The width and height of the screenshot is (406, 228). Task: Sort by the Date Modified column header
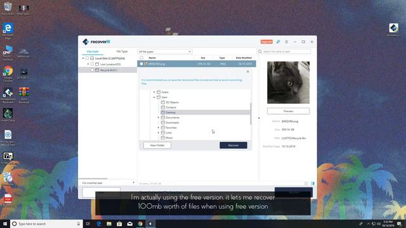pos(244,58)
